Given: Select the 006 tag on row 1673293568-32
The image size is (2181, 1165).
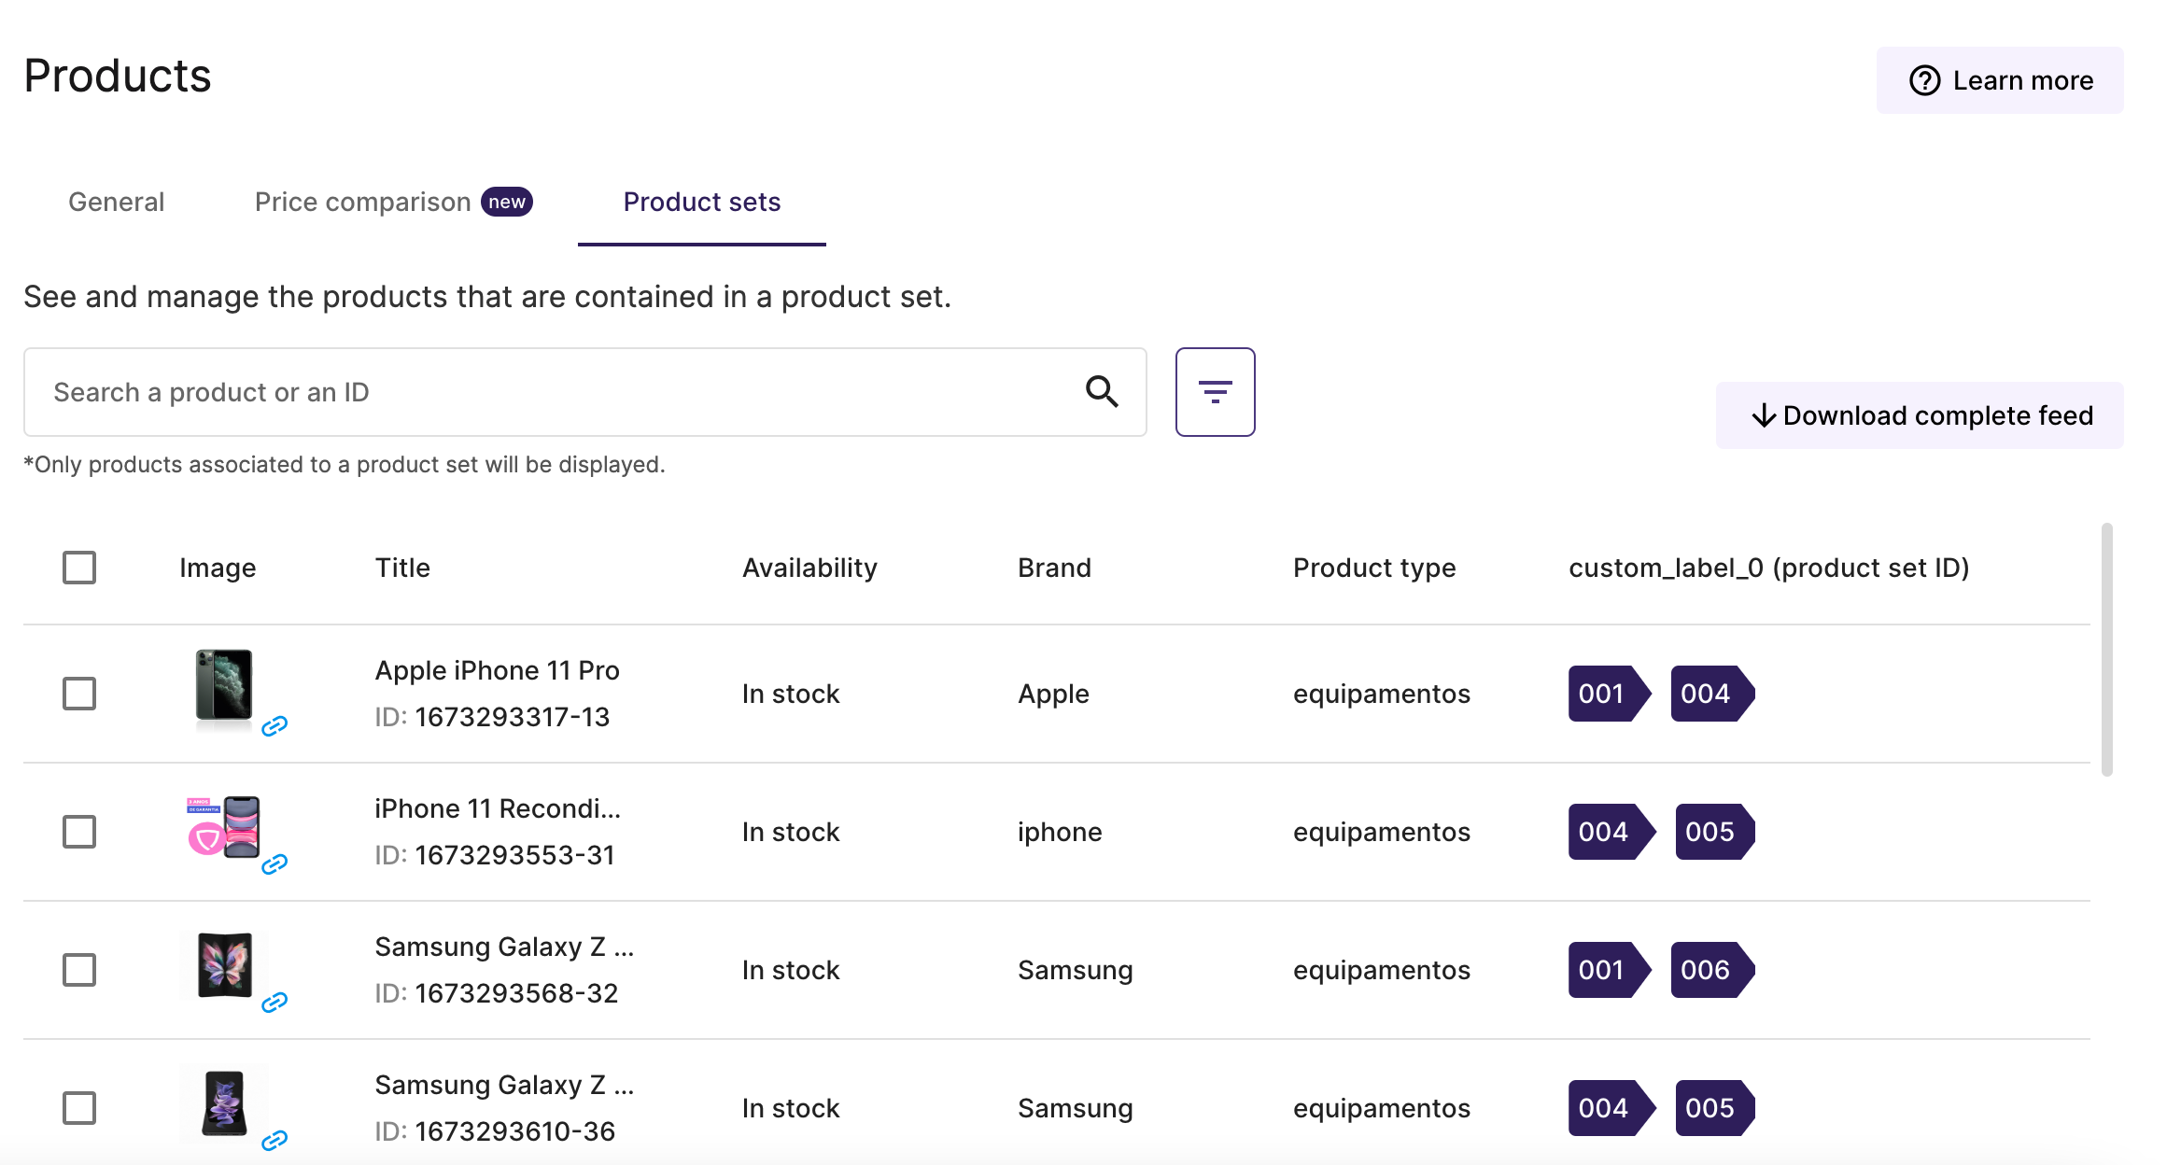Looking at the screenshot, I should pyautogui.click(x=1712, y=970).
